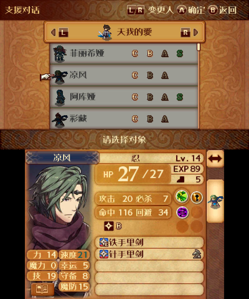Click the left arrow next to L
The height and width of the screenshot is (299, 249).
(54, 32)
